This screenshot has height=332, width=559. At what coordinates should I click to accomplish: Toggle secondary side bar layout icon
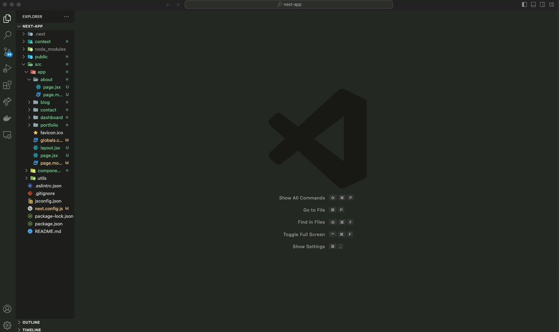[x=542, y=5]
